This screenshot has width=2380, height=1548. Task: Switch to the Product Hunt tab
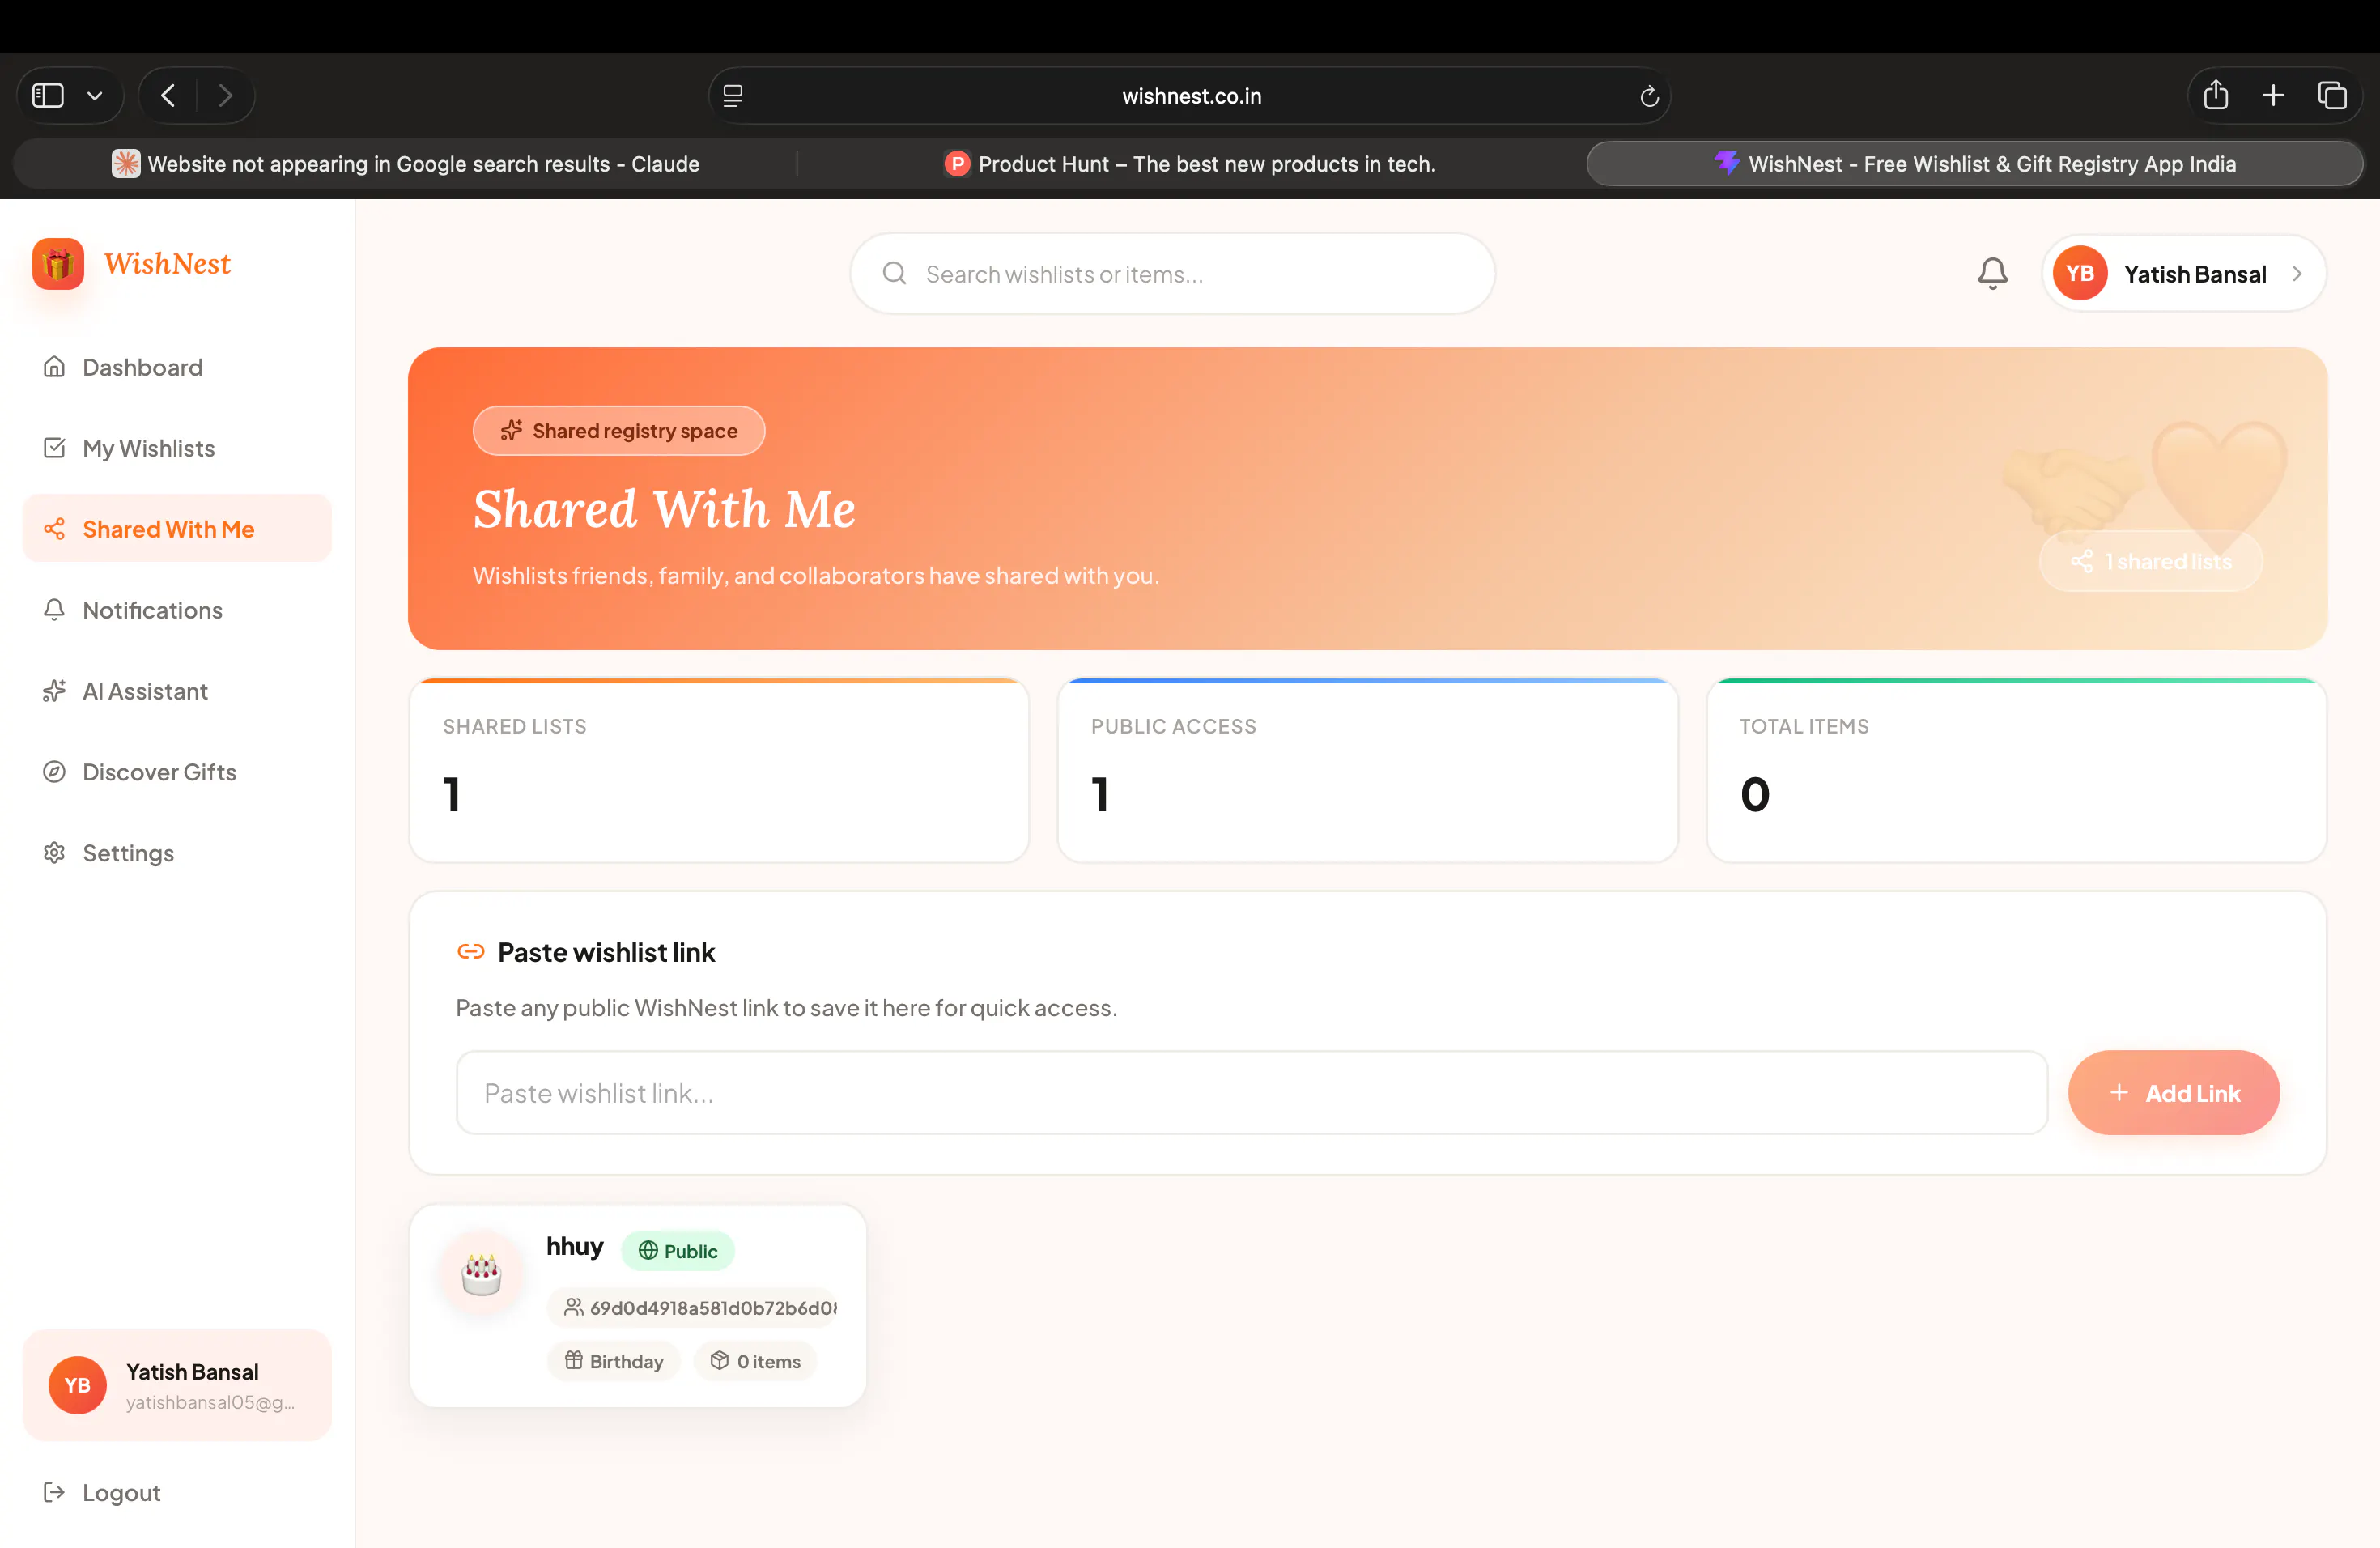1190,164
